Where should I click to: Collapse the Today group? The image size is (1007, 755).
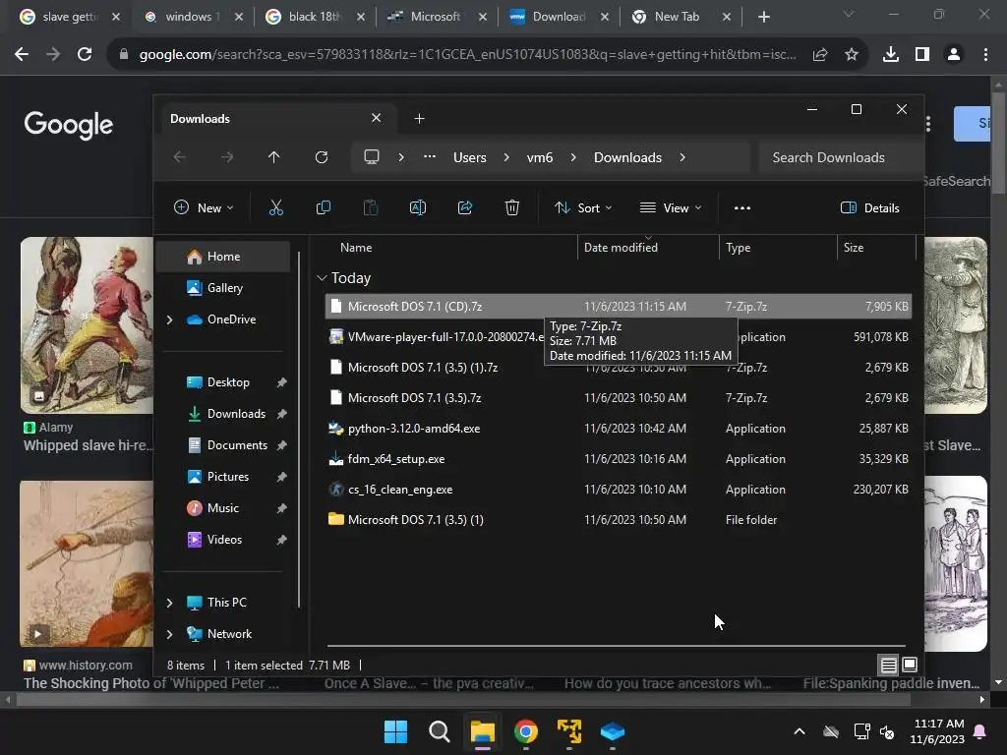click(322, 278)
